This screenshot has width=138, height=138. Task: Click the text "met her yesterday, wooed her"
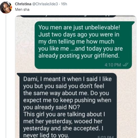(x=63, y=121)
